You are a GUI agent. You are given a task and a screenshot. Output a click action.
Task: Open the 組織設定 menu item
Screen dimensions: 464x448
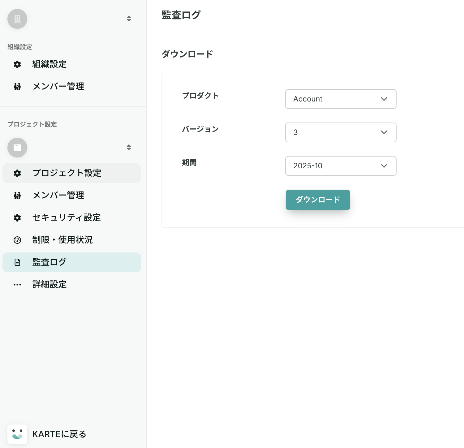tap(72, 64)
